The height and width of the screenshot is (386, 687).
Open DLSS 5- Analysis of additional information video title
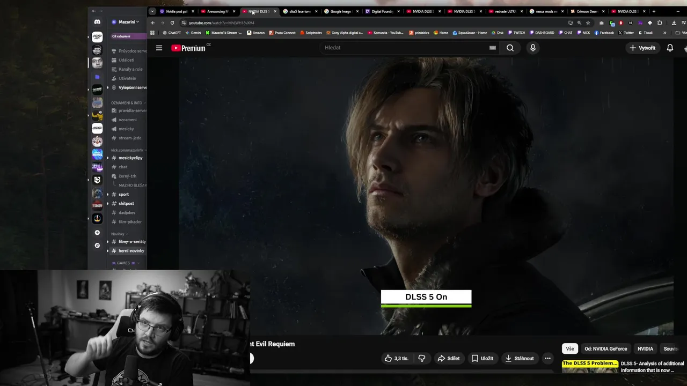tap(653, 367)
